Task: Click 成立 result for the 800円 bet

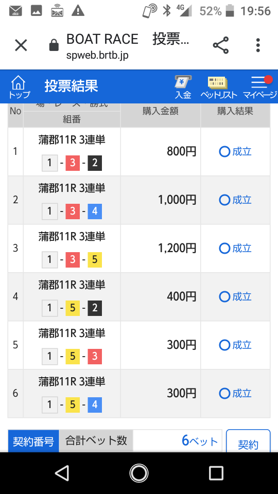Action: (x=235, y=152)
